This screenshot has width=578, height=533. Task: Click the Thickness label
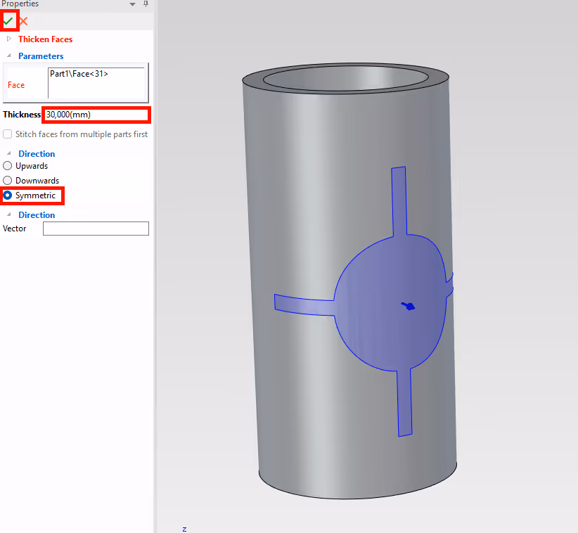click(x=22, y=115)
